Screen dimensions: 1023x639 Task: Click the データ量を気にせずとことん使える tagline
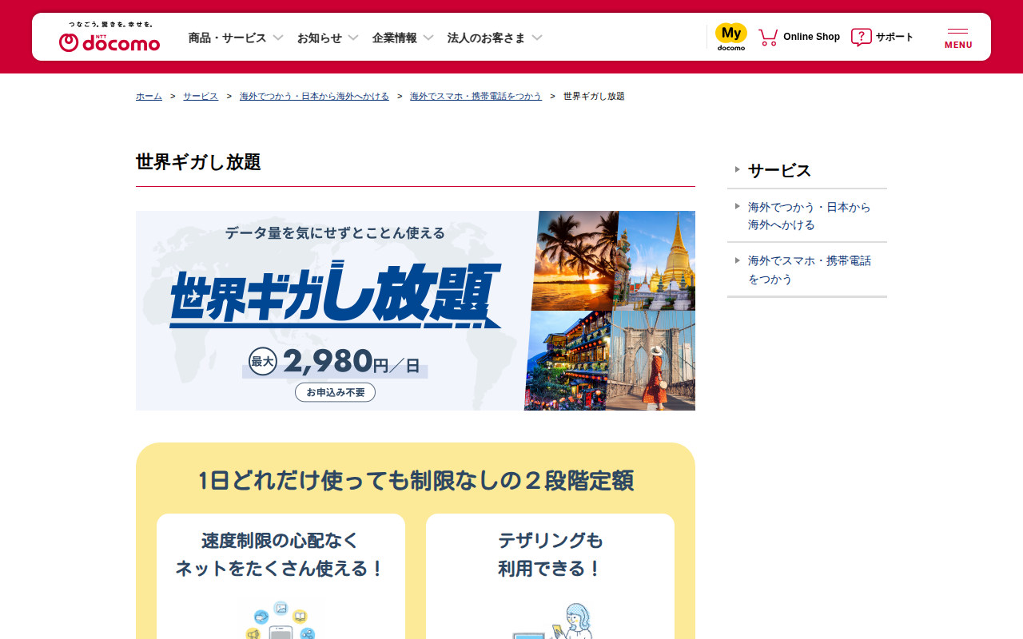click(x=335, y=233)
